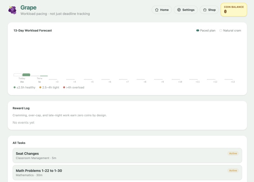Click the Grape app title
The image size is (254, 182).
click(28, 7)
